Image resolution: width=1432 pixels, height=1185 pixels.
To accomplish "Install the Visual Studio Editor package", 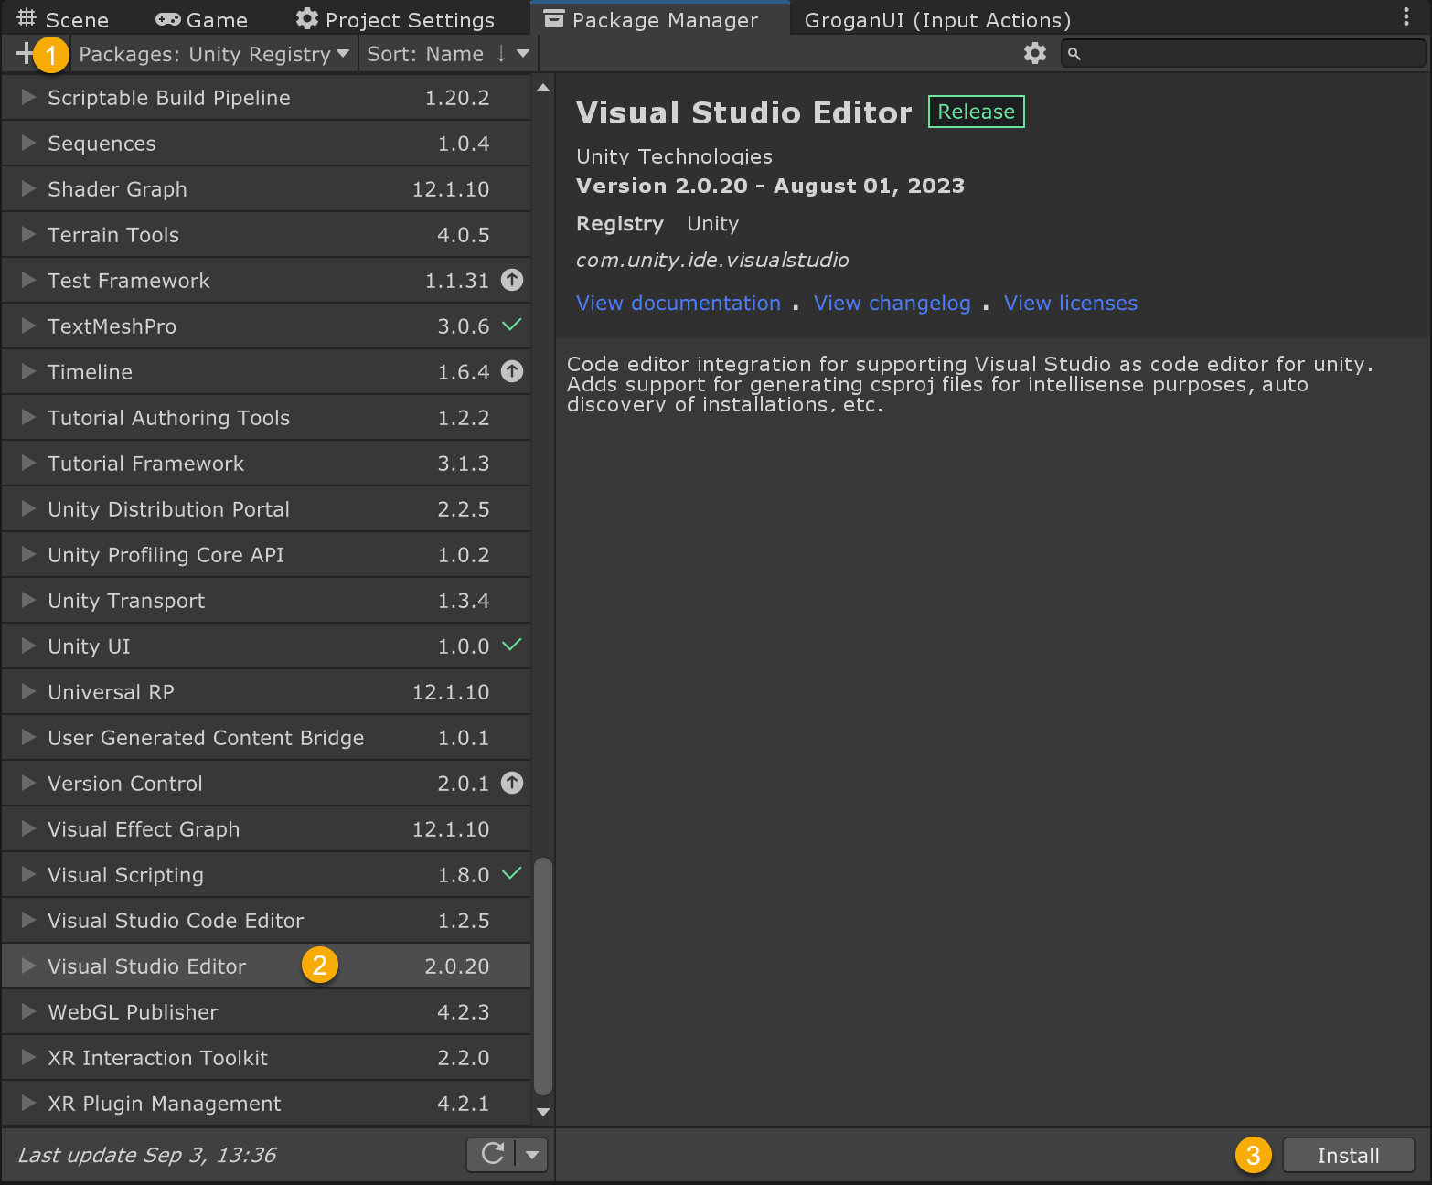I will click(1348, 1155).
